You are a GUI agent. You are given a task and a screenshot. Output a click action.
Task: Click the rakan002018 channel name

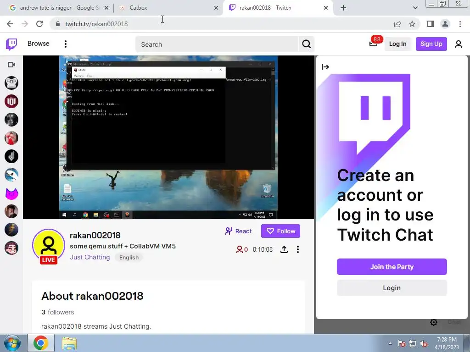95,235
